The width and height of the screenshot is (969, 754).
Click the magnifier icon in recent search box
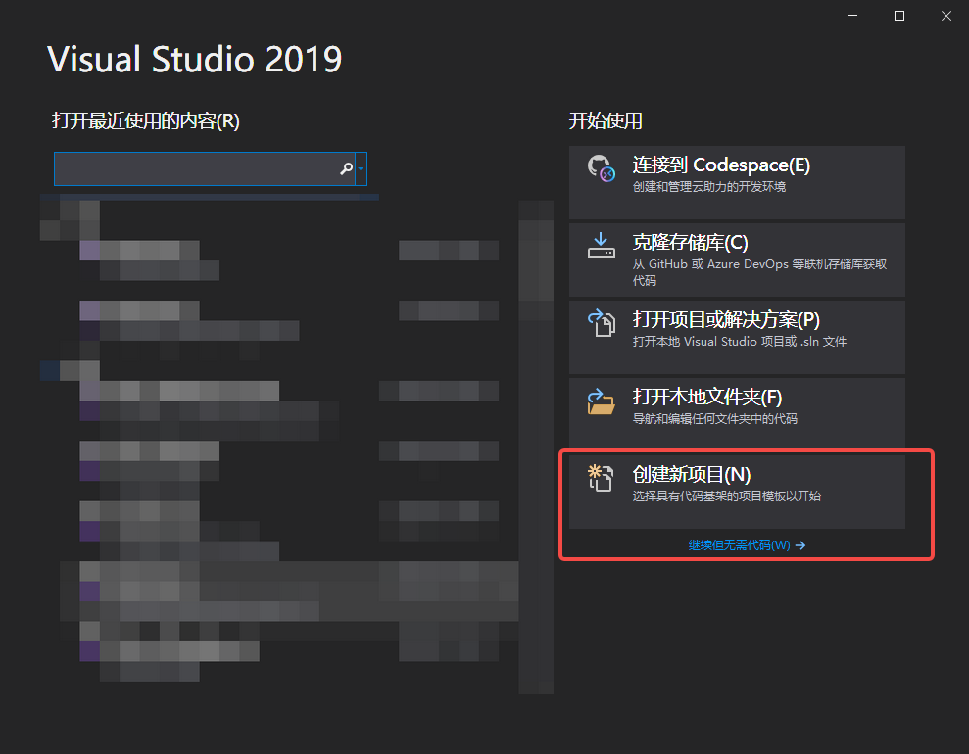coord(346,168)
